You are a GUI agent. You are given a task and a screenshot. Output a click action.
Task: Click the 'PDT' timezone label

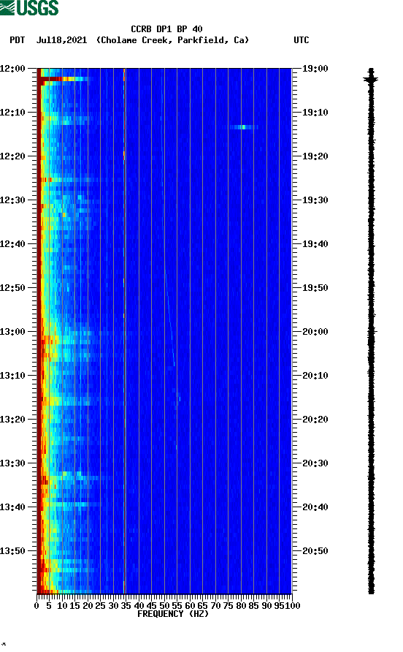coord(18,40)
